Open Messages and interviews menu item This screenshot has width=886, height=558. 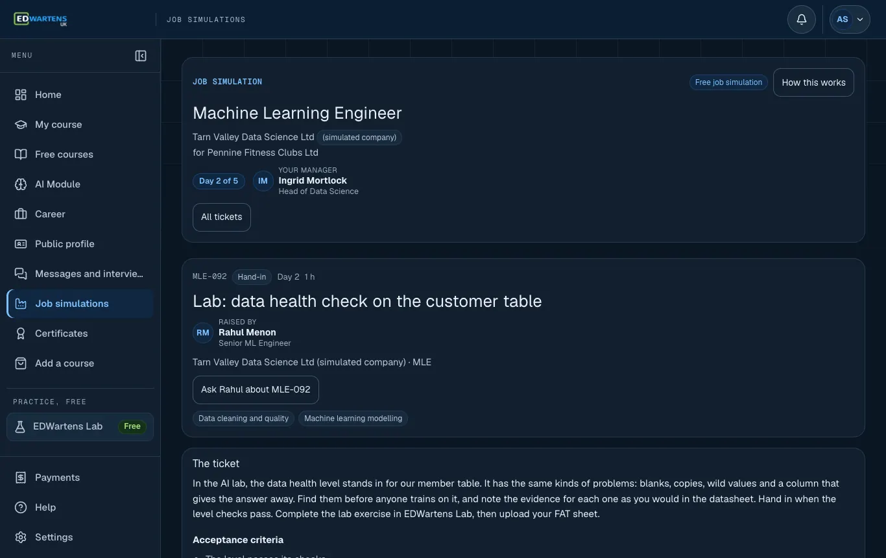[x=80, y=274]
